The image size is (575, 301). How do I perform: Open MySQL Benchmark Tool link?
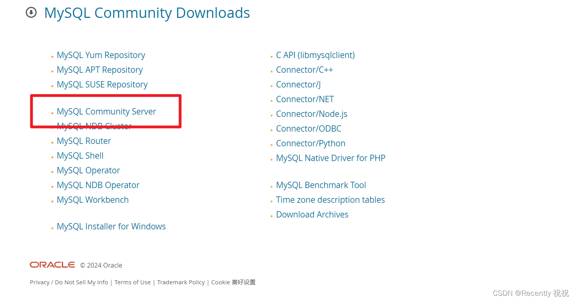[x=321, y=185]
